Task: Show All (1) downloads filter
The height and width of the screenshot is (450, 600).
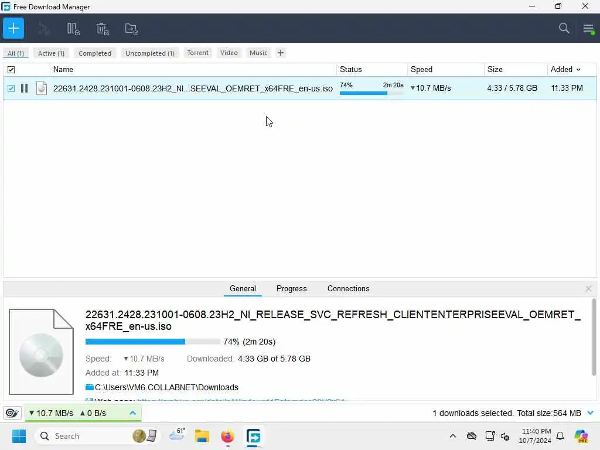Action: coord(16,53)
